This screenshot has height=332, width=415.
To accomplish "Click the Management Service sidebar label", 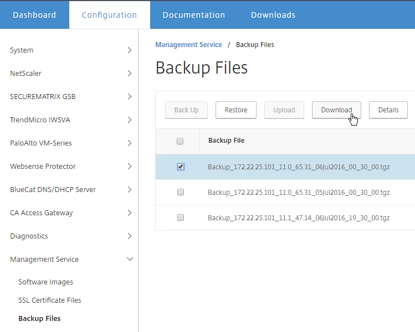I will tap(44, 260).
